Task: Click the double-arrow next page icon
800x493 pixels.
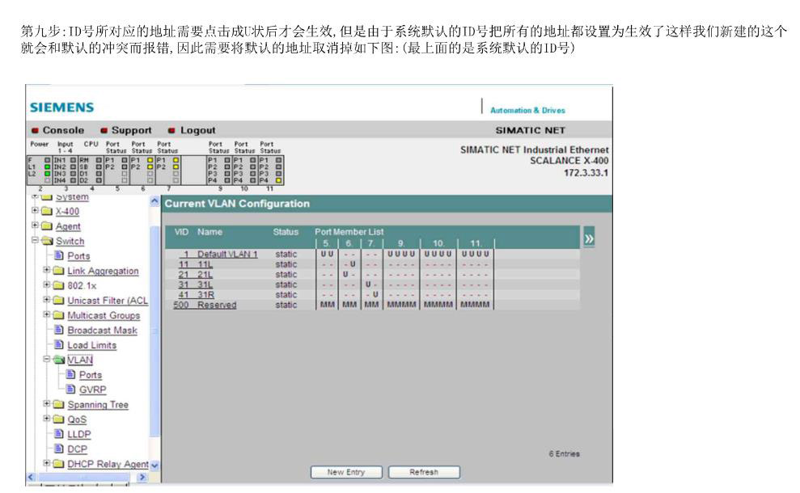Action: (589, 238)
